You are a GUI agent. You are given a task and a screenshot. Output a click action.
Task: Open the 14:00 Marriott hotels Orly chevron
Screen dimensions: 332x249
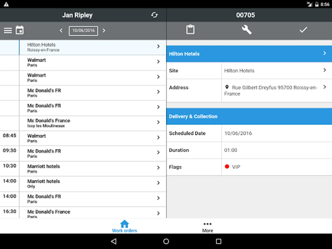coord(159,183)
